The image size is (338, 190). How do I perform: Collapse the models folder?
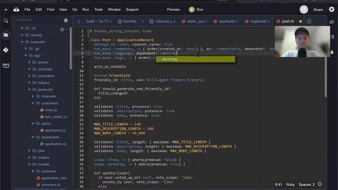coord(30,164)
